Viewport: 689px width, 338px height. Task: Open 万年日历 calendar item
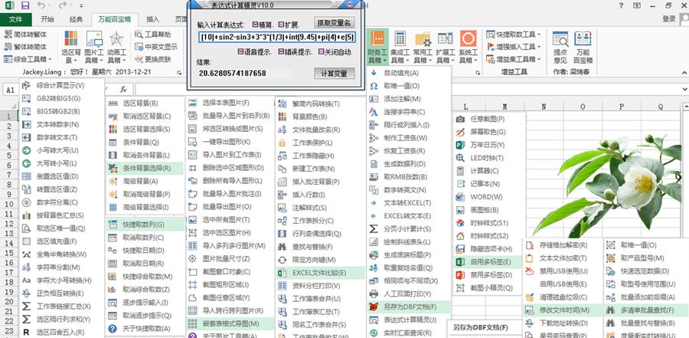click(482, 145)
